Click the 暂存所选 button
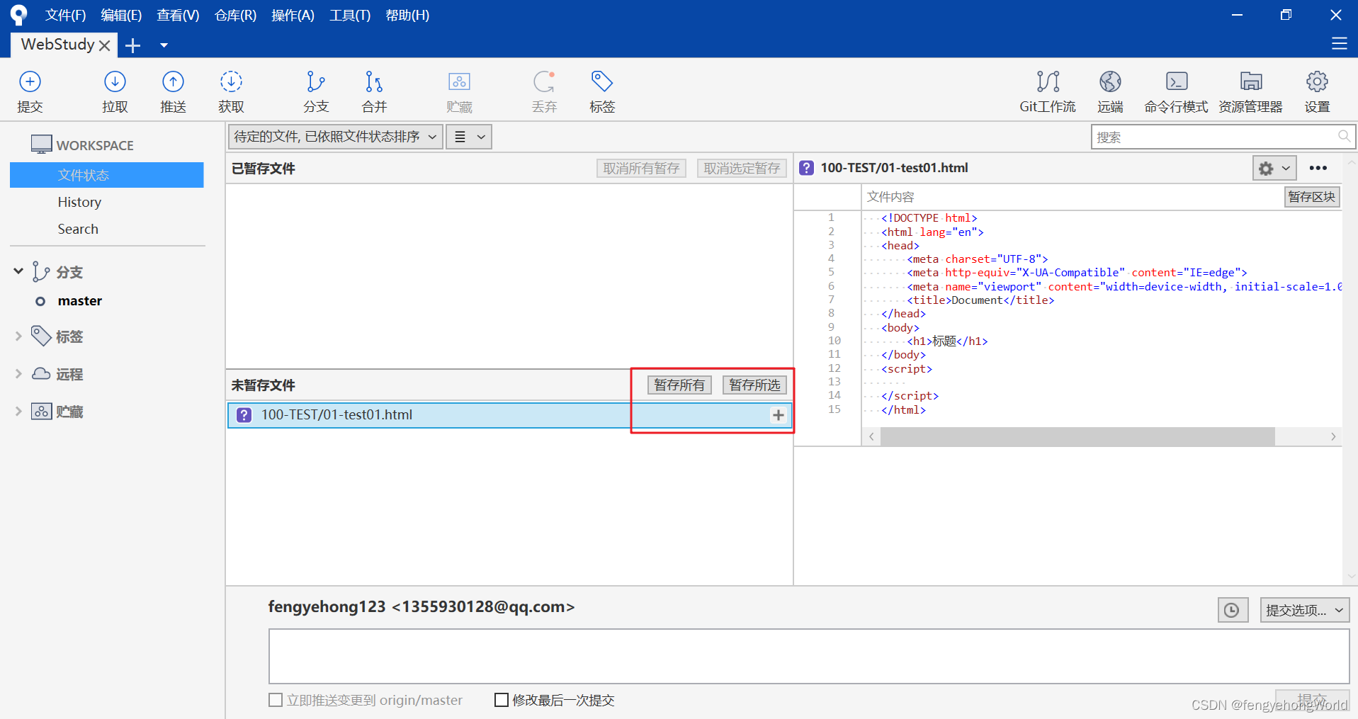This screenshot has height=719, width=1358. tap(754, 385)
